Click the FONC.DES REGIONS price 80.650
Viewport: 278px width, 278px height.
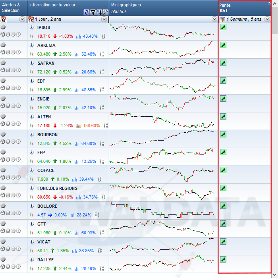coord(44,197)
